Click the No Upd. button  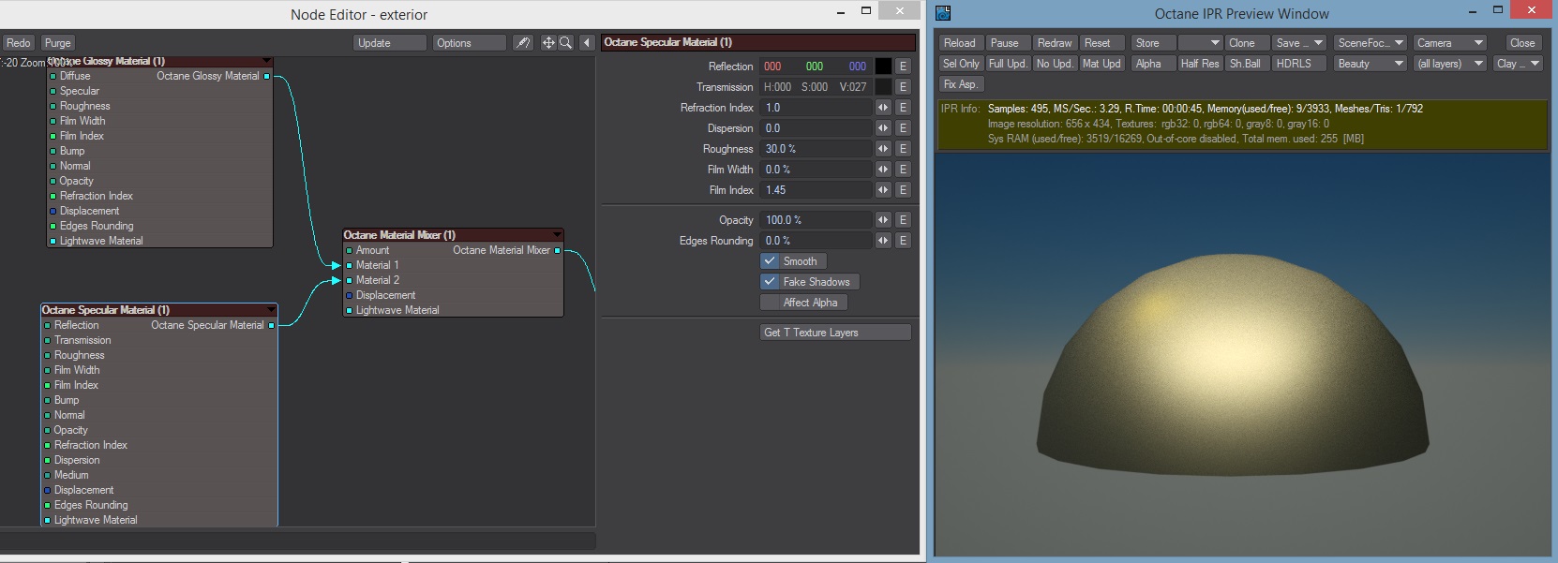point(1056,64)
